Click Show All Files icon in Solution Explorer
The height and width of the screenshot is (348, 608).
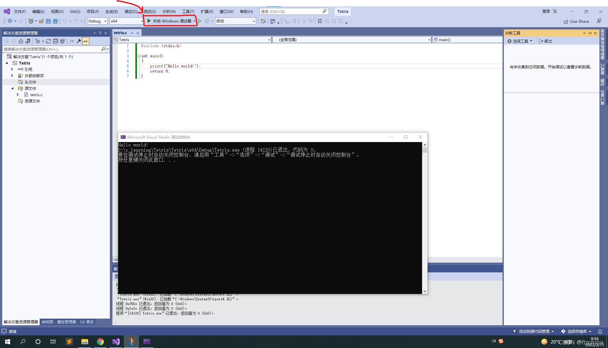pyautogui.click(x=62, y=41)
